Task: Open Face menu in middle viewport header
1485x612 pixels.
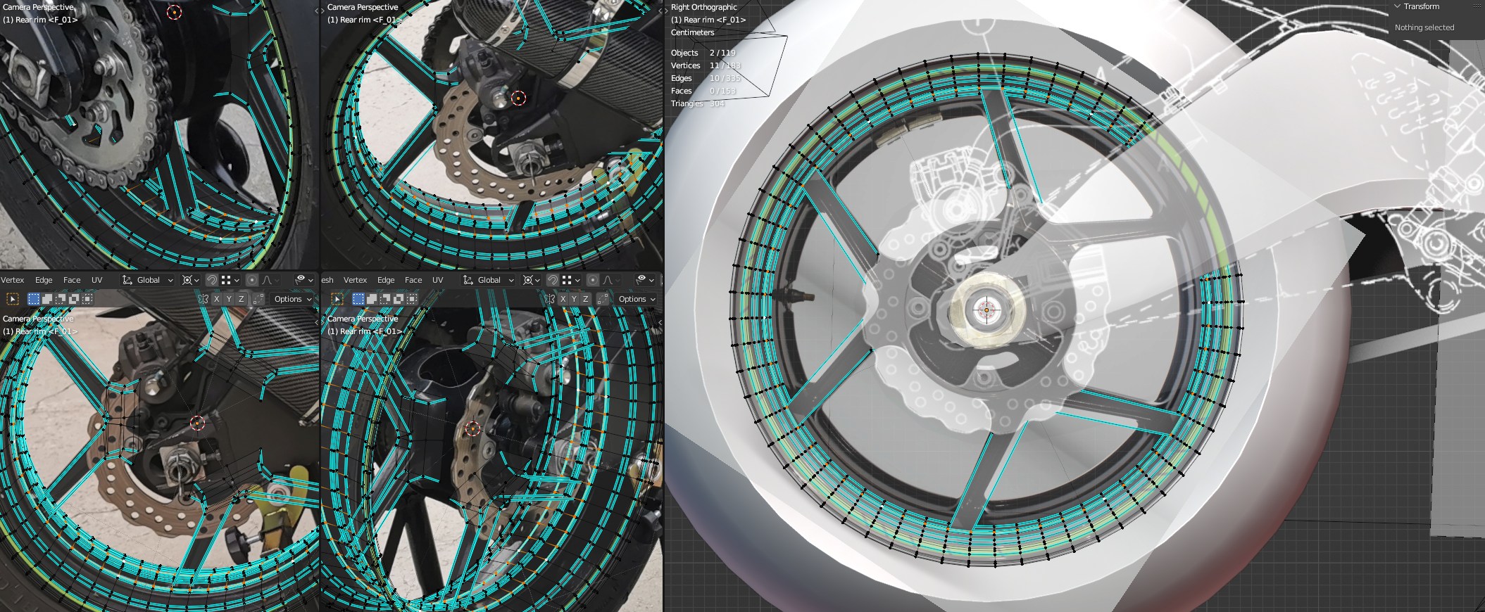Action: [413, 280]
